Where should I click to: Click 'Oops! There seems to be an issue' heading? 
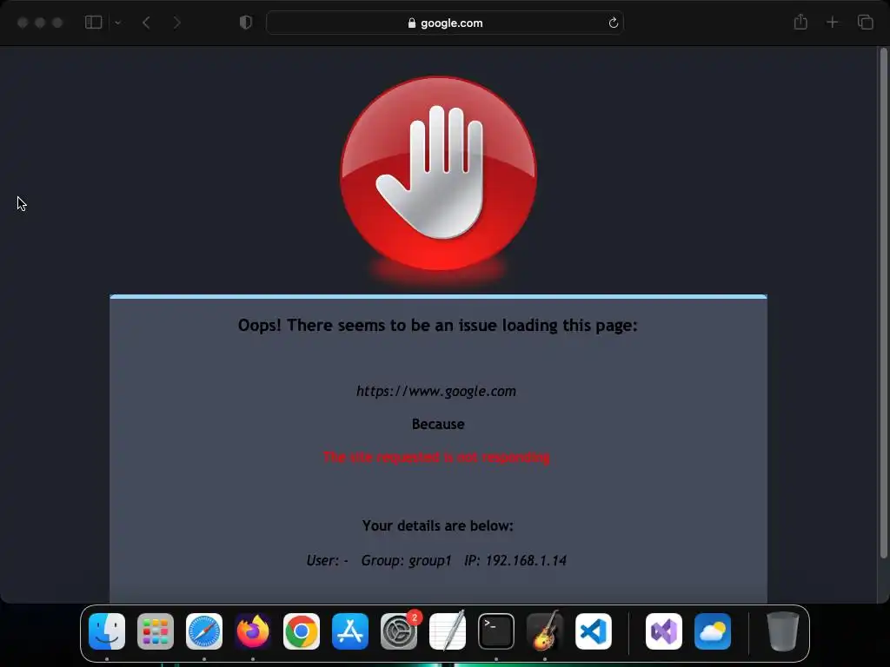point(438,326)
